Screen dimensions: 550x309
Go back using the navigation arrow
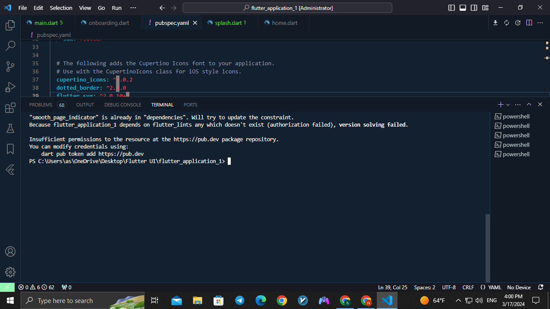click(x=162, y=8)
